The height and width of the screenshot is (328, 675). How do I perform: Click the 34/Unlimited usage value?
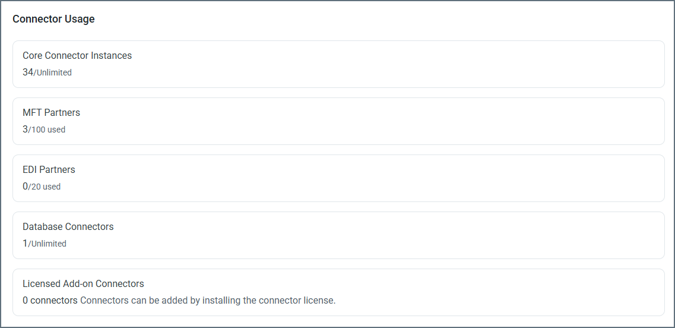coord(47,72)
